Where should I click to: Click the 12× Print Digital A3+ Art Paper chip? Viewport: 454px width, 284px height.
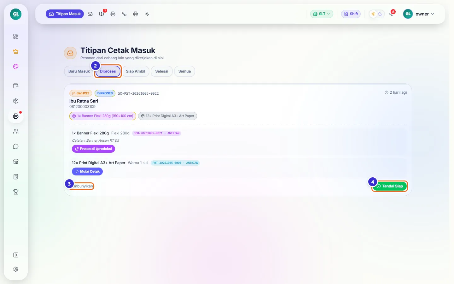coord(167,116)
